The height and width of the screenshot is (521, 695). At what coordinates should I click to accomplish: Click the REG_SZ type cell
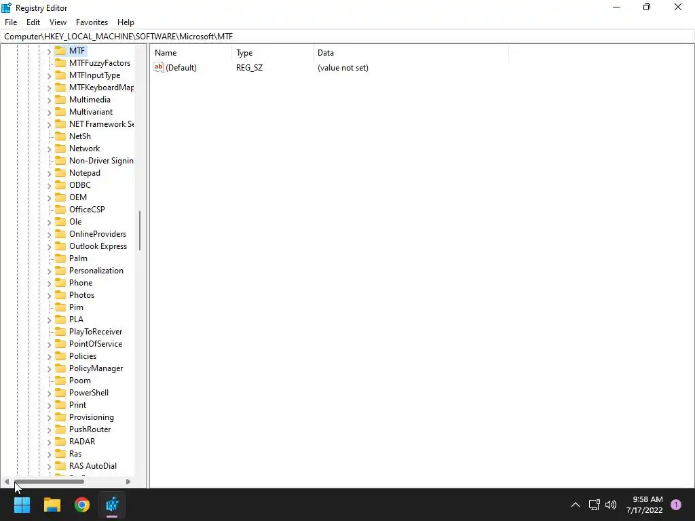click(250, 68)
